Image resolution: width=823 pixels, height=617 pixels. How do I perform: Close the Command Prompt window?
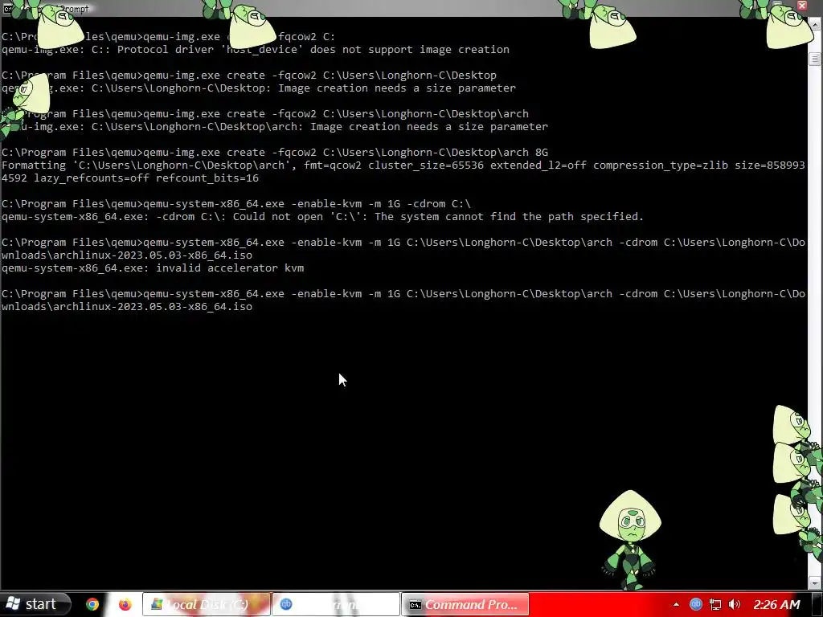coord(802,6)
